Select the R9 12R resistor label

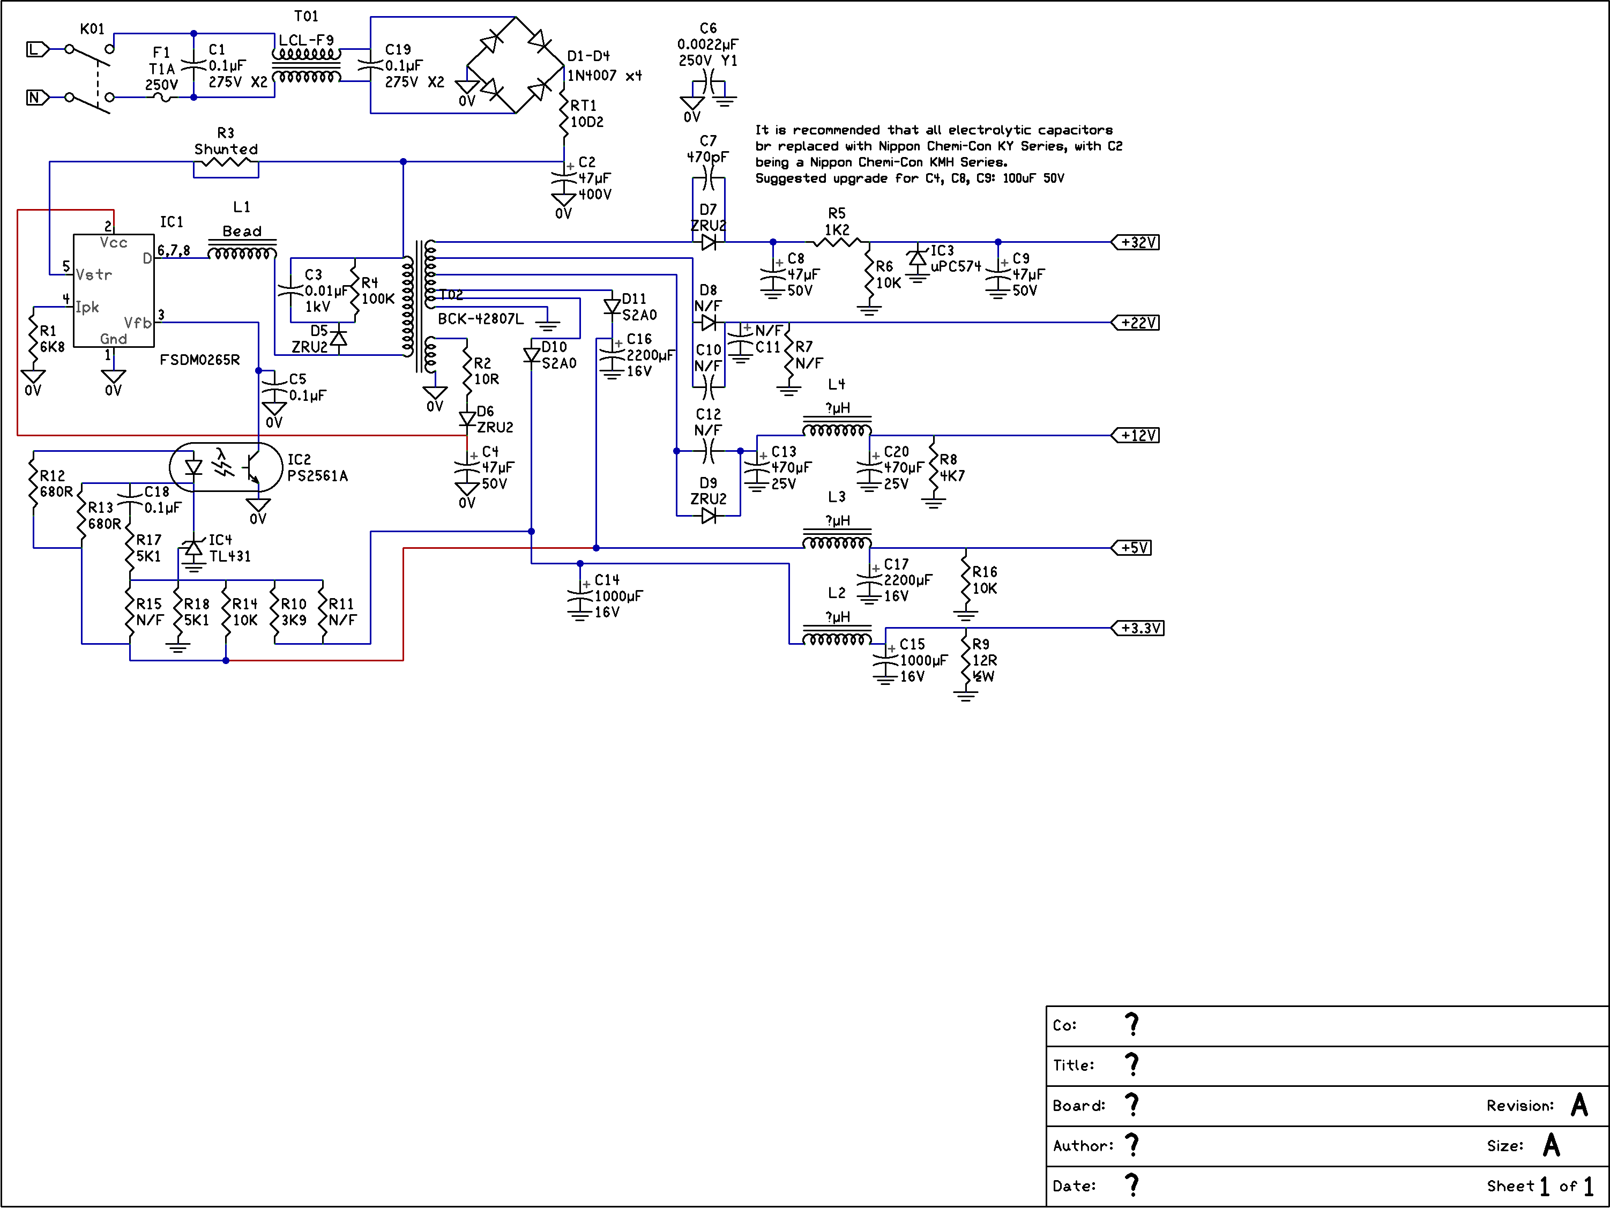point(985,660)
